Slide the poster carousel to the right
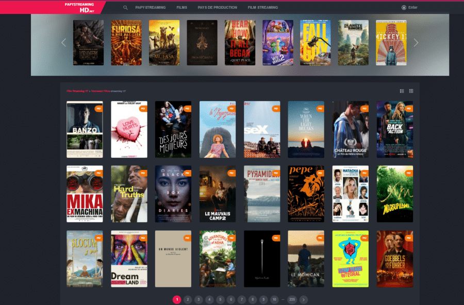The image size is (464, 305). point(416,43)
